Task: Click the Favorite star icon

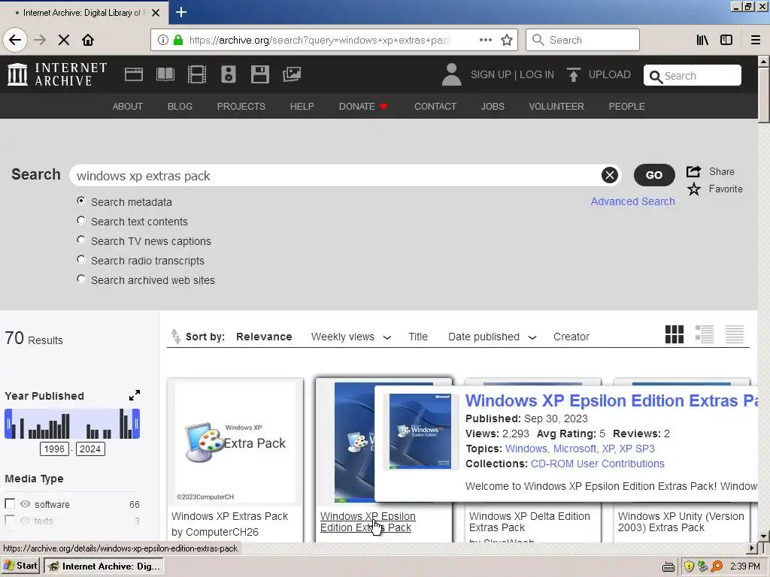Action: [694, 189]
